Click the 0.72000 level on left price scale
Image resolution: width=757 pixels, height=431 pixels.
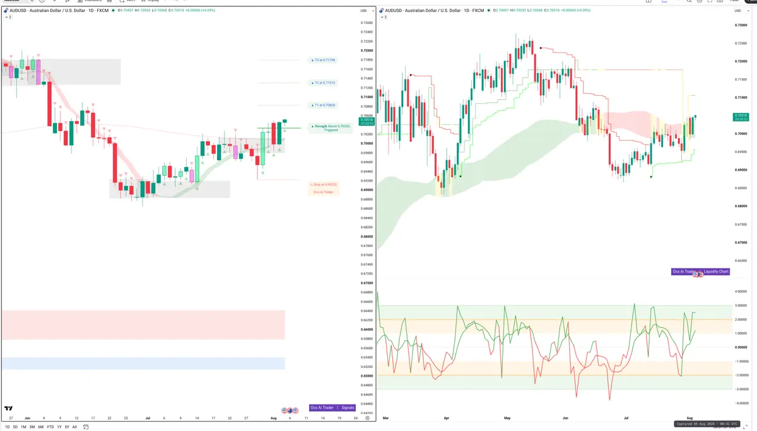(x=366, y=50)
